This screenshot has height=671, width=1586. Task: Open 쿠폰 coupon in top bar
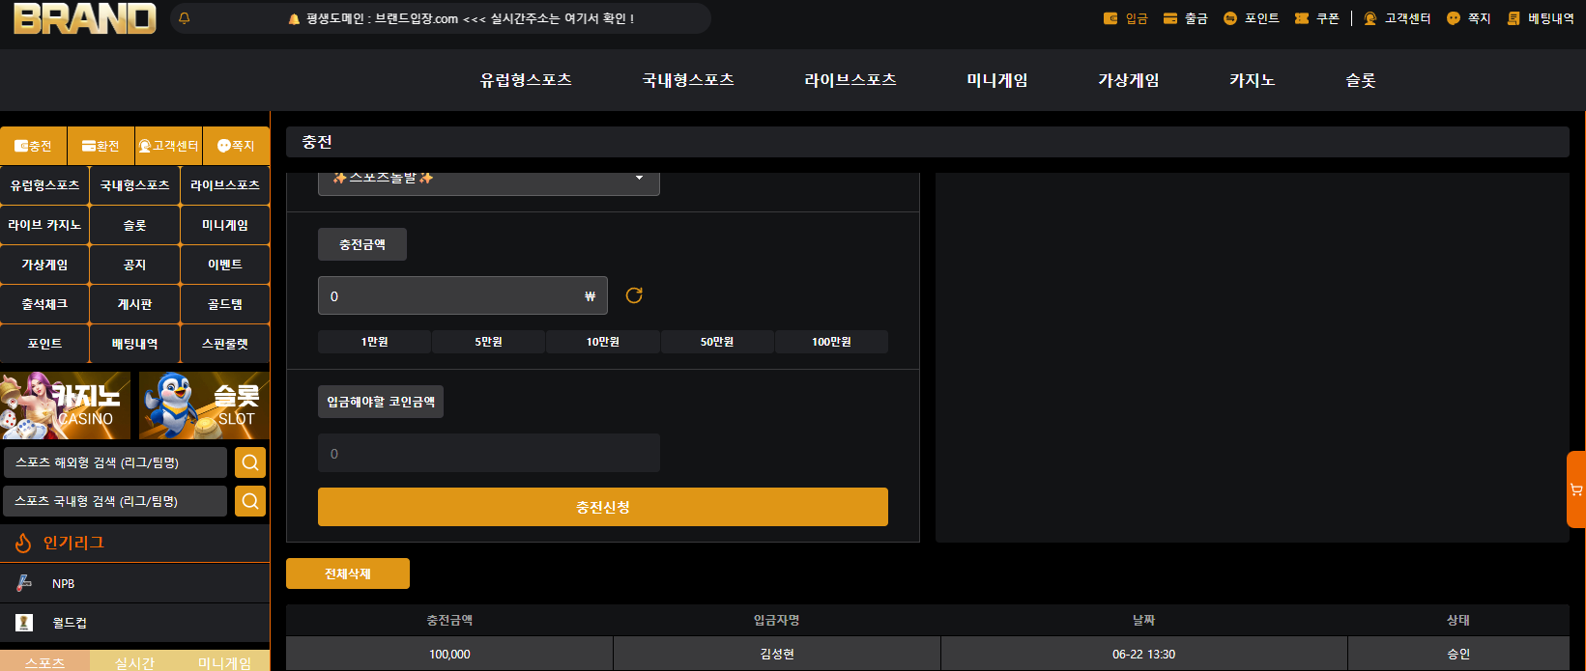click(1316, 18)
